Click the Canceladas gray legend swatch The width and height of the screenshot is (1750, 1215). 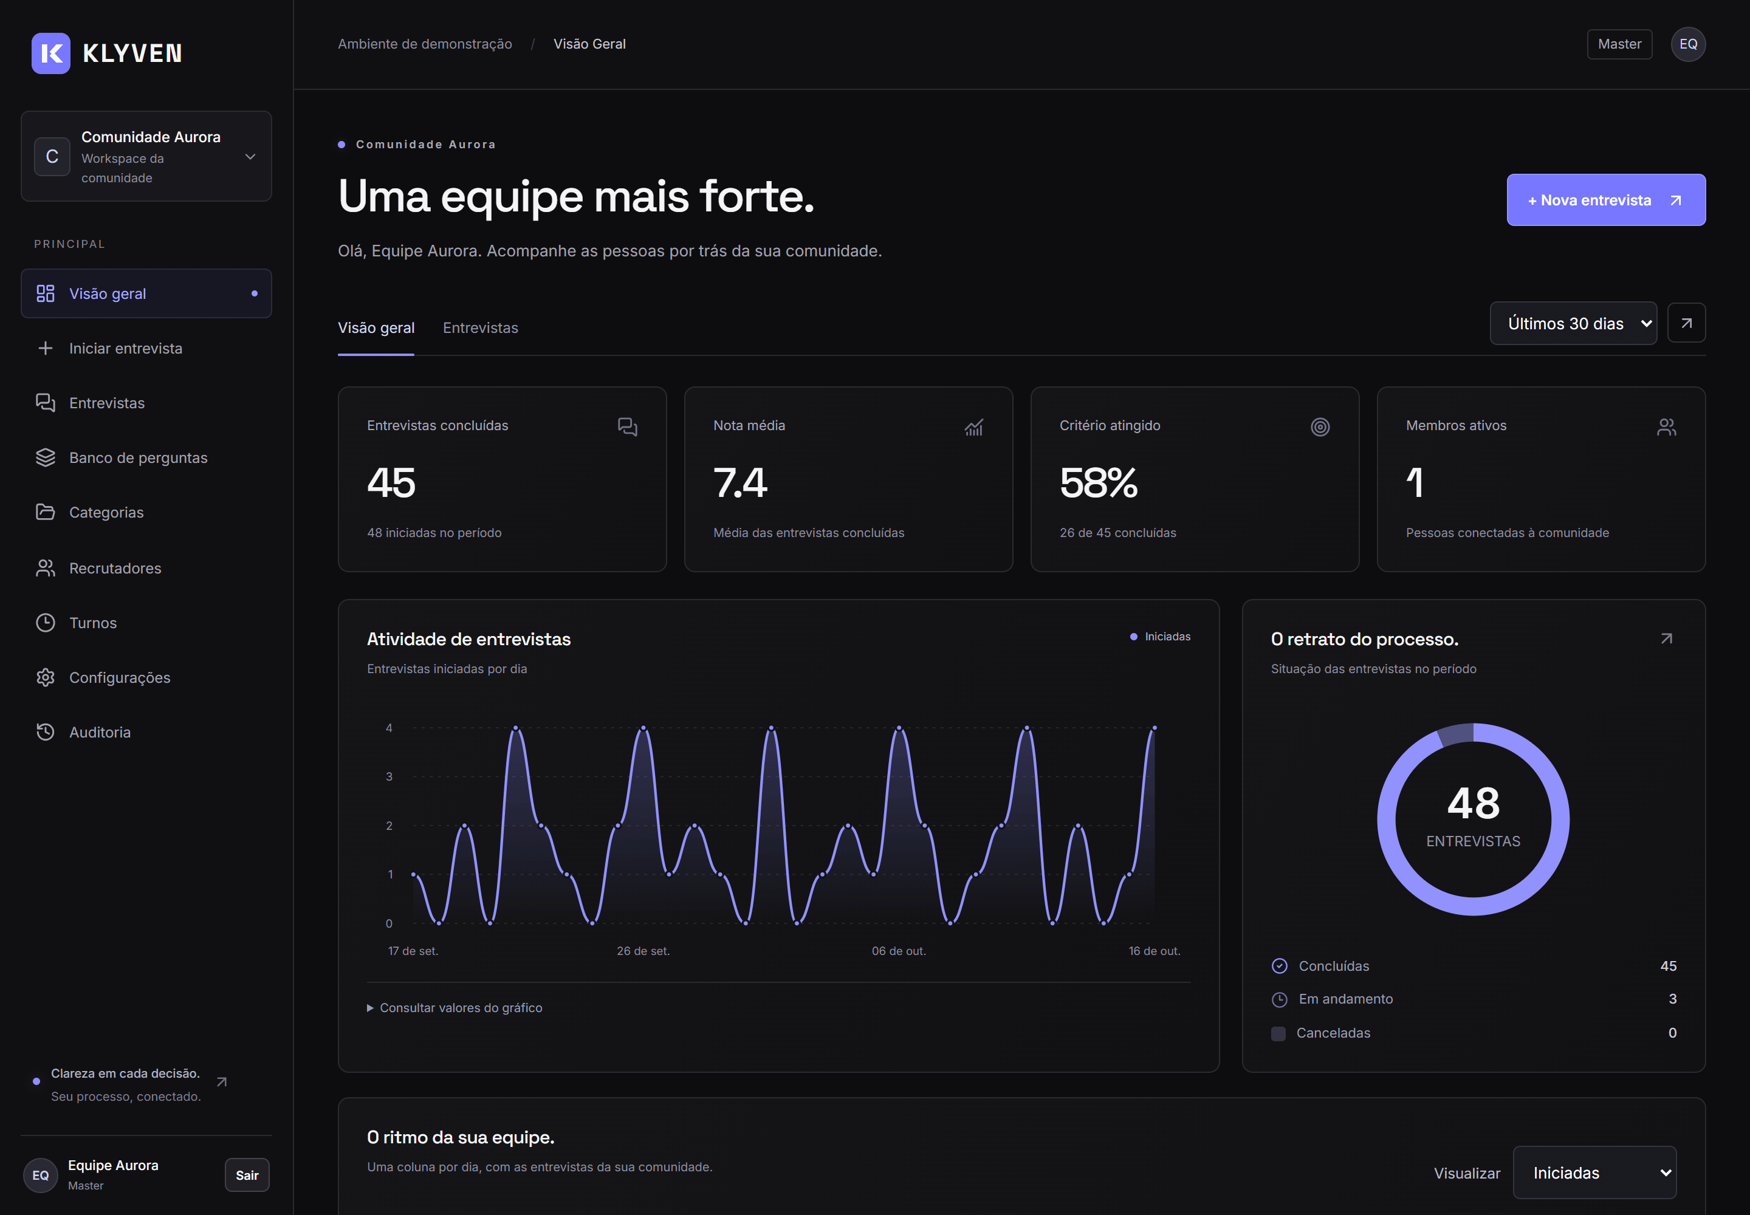coord(1278,1034)
